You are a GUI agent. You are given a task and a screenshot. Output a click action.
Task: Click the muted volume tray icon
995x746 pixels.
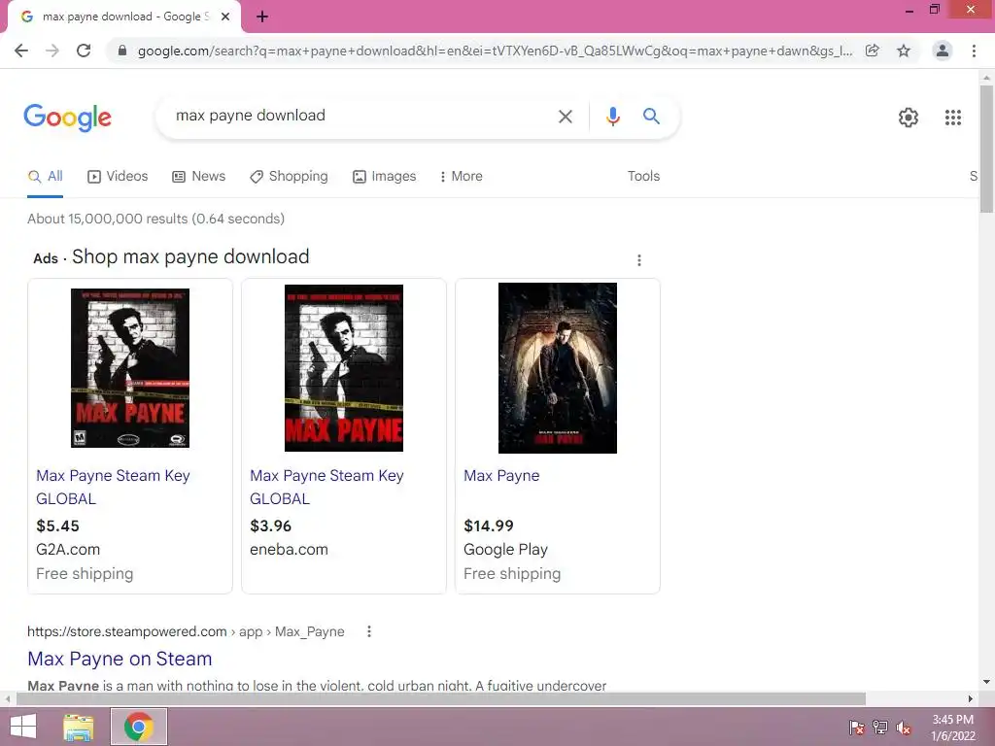904,728
